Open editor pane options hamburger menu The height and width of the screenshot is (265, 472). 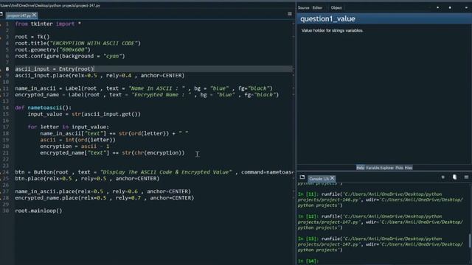coord(290,14)
